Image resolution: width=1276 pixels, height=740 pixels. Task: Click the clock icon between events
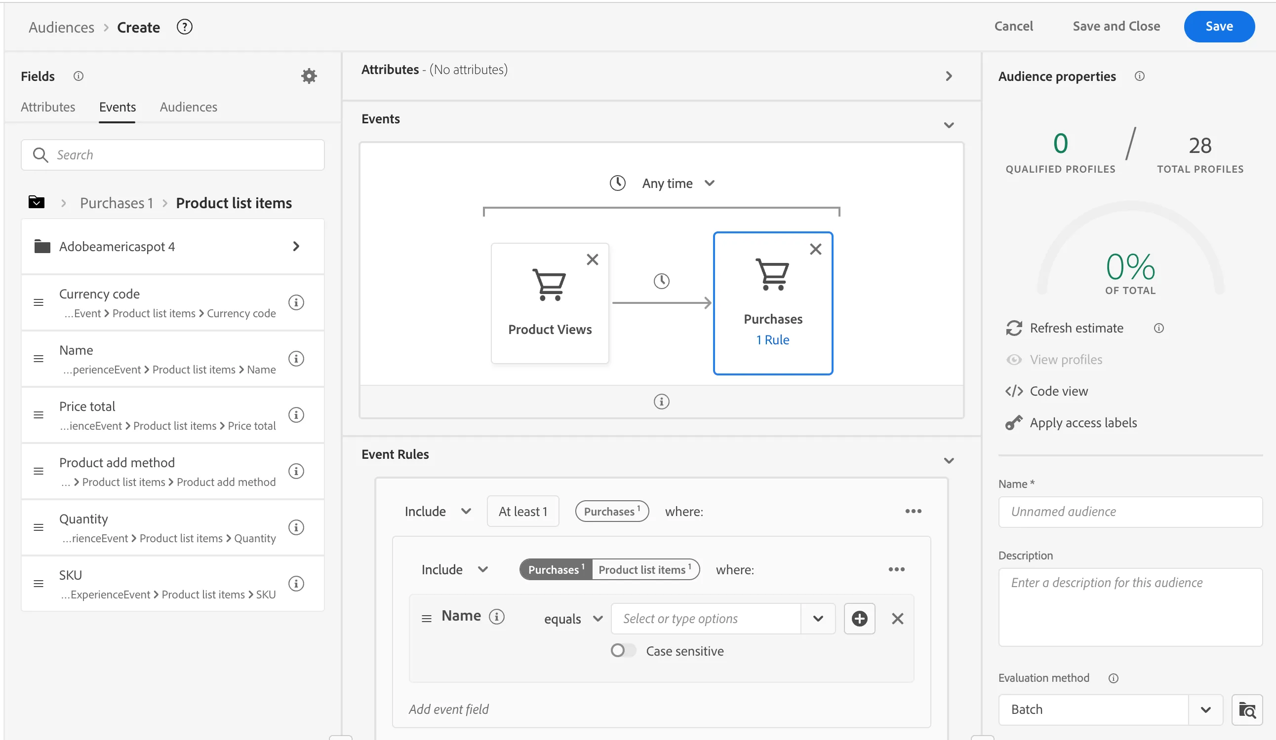(x=661, y=281)
